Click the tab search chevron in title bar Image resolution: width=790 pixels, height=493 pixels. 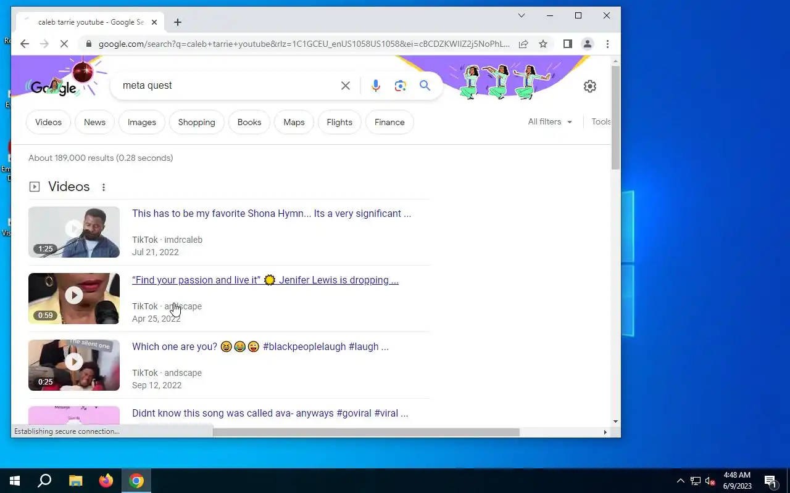click(x=522, y=15)
